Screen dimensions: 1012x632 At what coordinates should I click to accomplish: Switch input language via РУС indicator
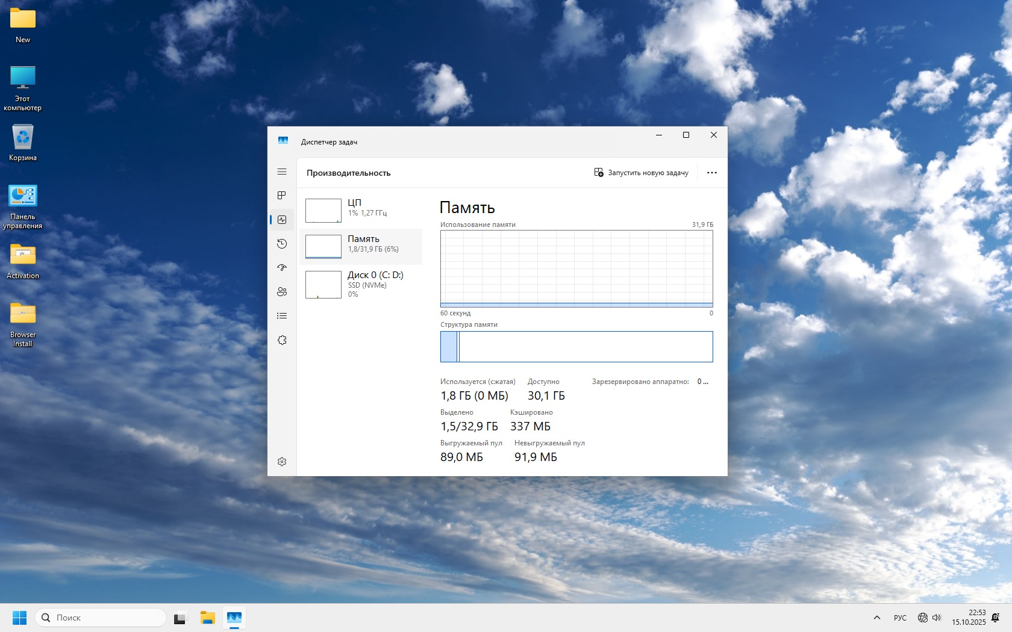(x=900, y=618)
